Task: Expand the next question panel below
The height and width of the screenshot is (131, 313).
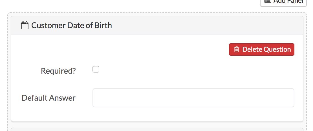Action: coord(157,129)
